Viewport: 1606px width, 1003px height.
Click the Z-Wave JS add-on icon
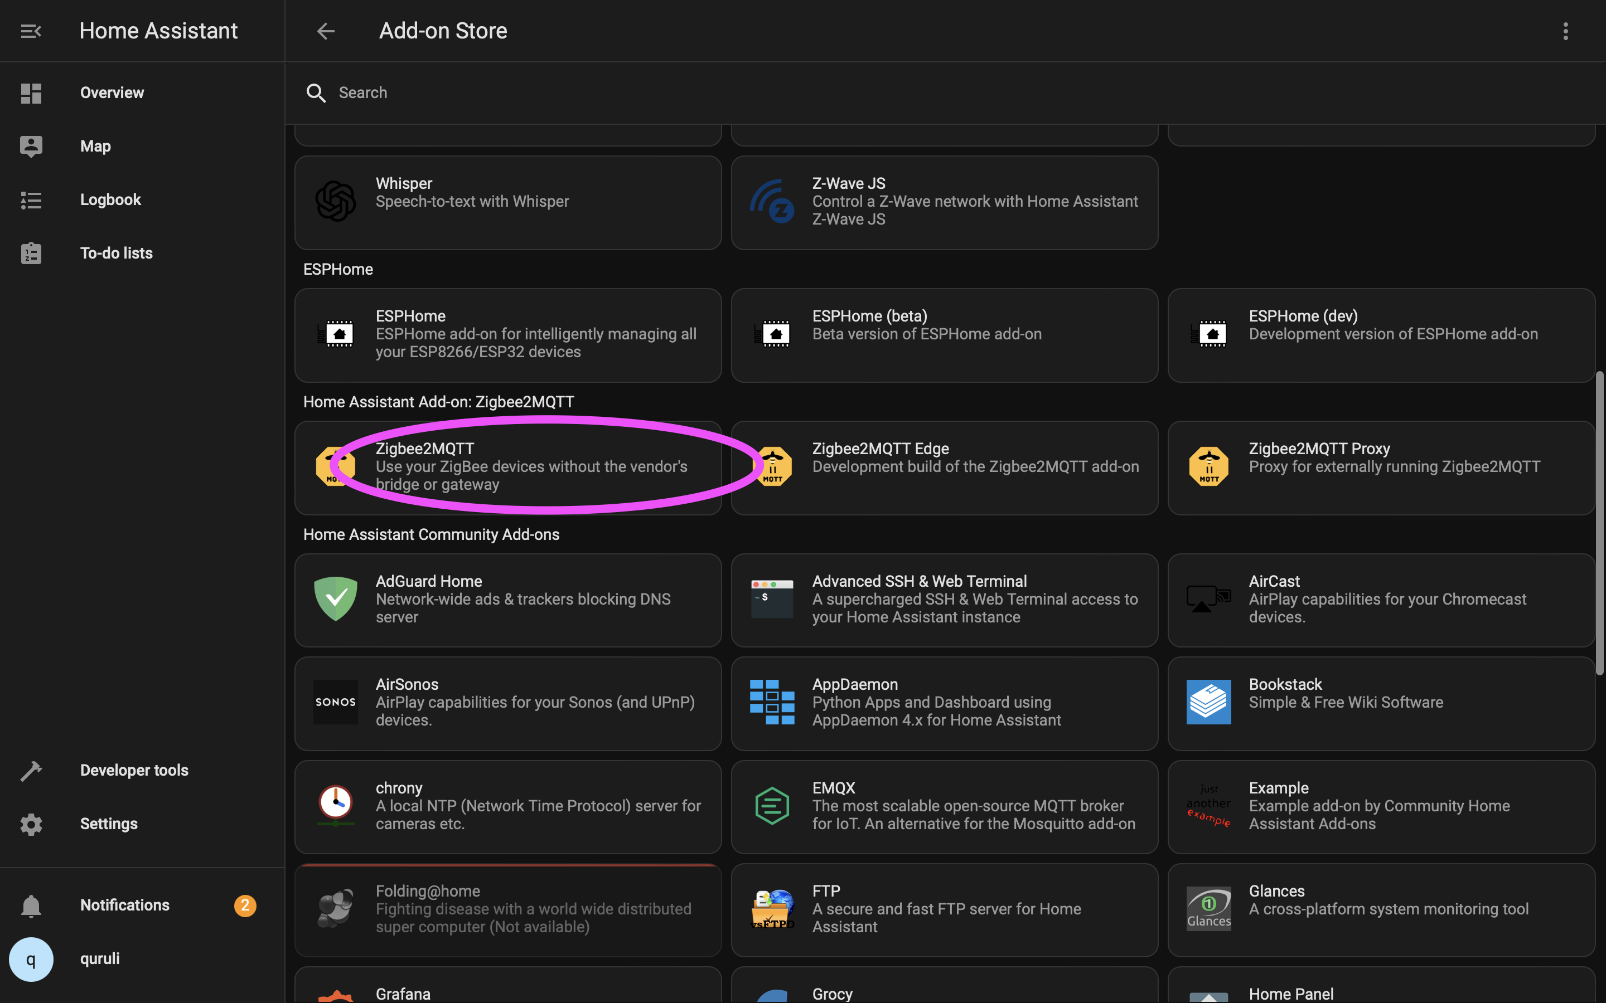coord(772,201)
